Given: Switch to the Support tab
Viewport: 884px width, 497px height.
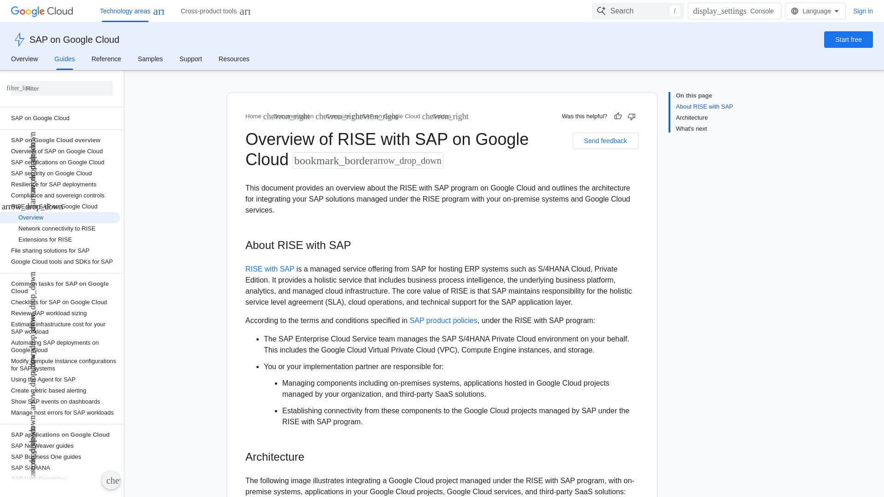Looking at the screenshot, I should tap(191, 59).
